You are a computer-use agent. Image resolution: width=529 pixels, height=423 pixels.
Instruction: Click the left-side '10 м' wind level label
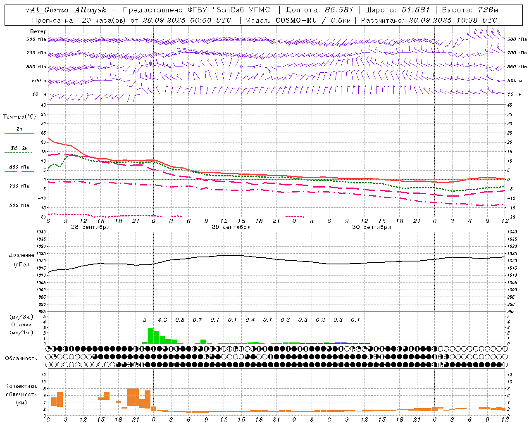click(x=39, y=94)
